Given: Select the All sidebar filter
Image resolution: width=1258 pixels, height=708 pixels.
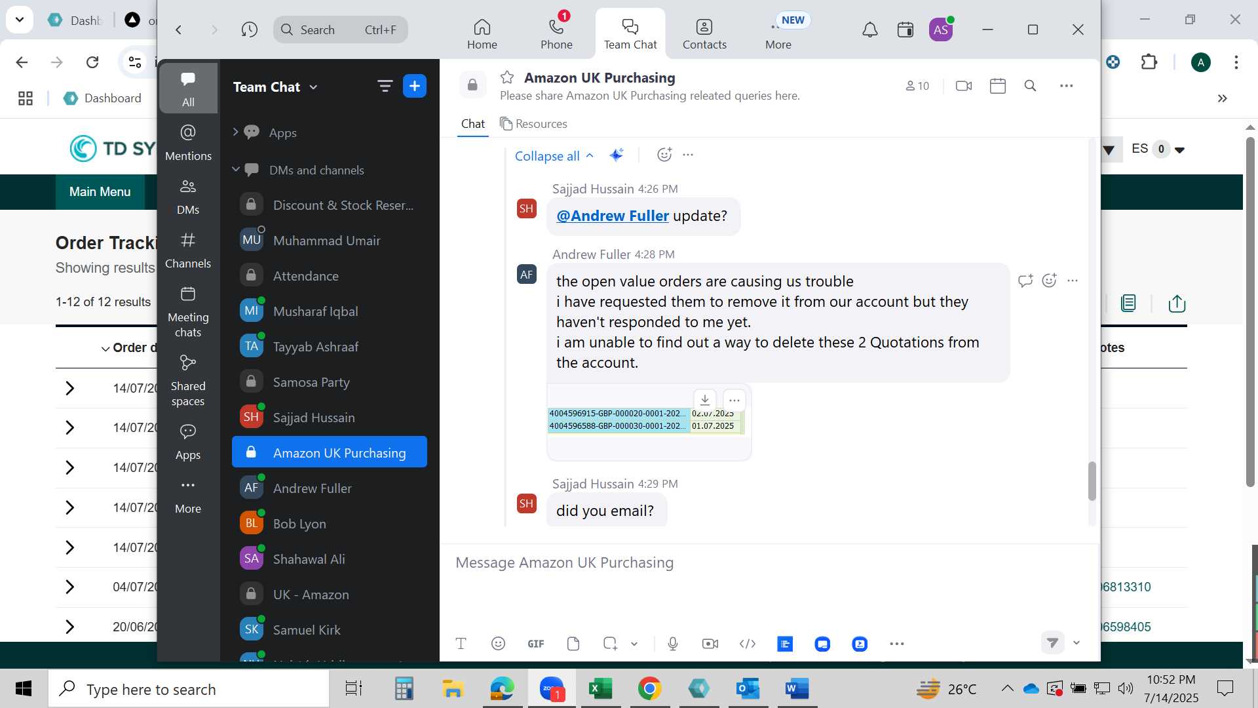Looking at the screenshot, I should click(188, 88).
